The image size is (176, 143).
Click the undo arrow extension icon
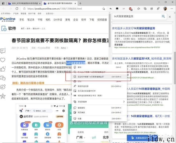pyautogui.click(x=111, y=9)
